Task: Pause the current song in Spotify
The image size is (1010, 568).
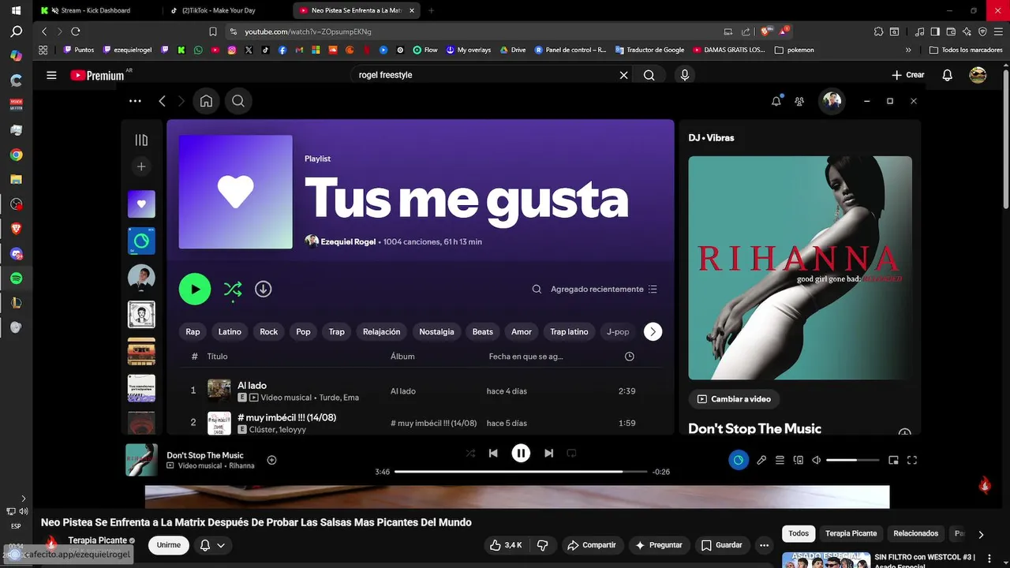Action: (x=521, y=453)
